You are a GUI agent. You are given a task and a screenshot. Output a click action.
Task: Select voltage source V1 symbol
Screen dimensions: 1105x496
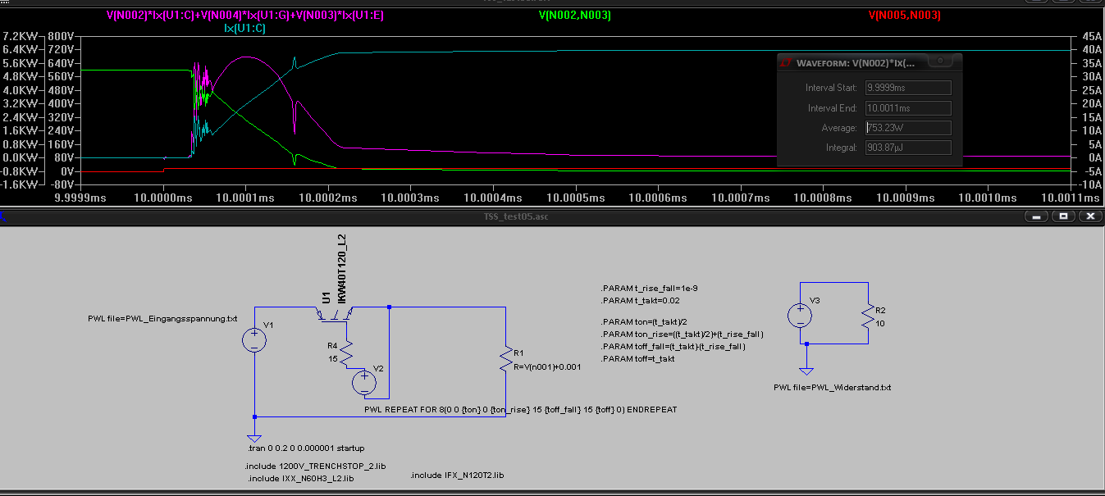(254, 339)
